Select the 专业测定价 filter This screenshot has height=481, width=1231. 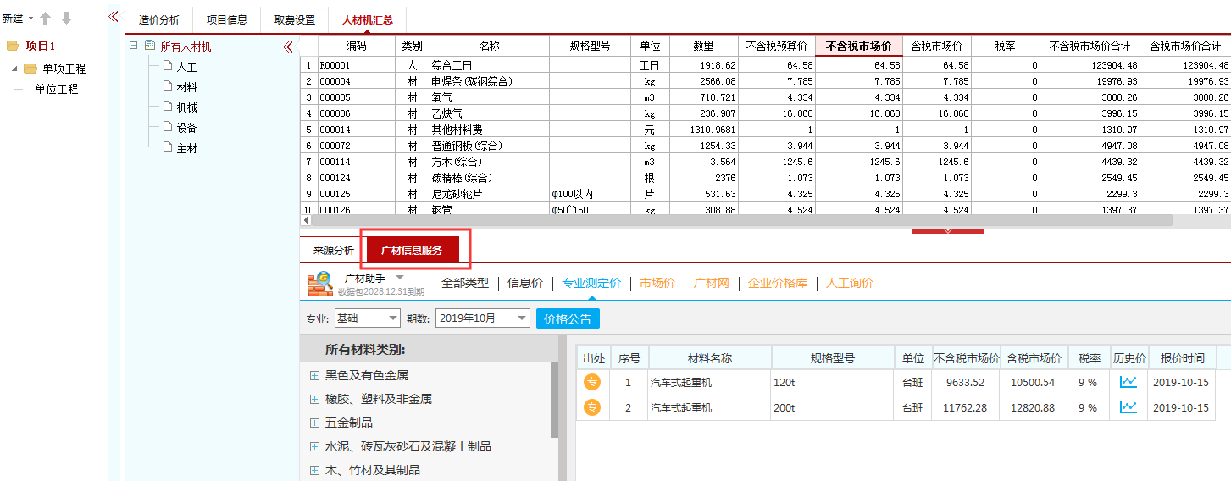tap(591, 283)
